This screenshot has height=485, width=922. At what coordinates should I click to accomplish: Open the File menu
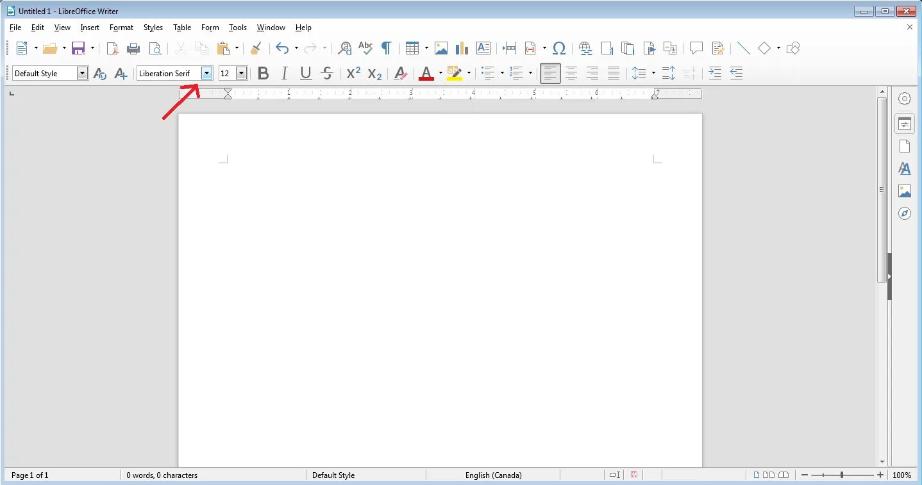pyautogui.click(x=15, y=28)
